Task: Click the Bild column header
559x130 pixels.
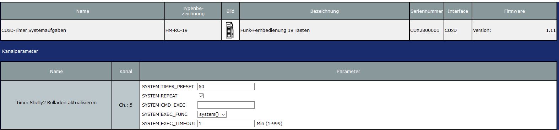Action: 230,11
